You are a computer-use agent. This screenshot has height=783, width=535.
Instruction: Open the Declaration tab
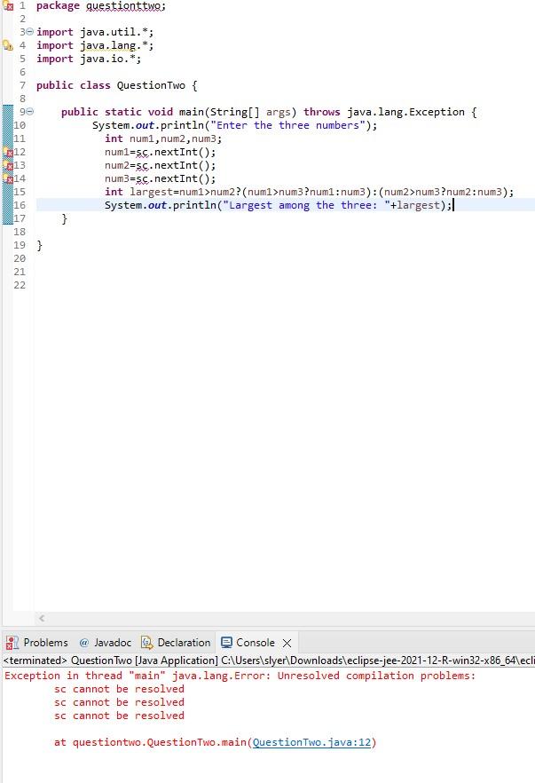click(176, 642)
